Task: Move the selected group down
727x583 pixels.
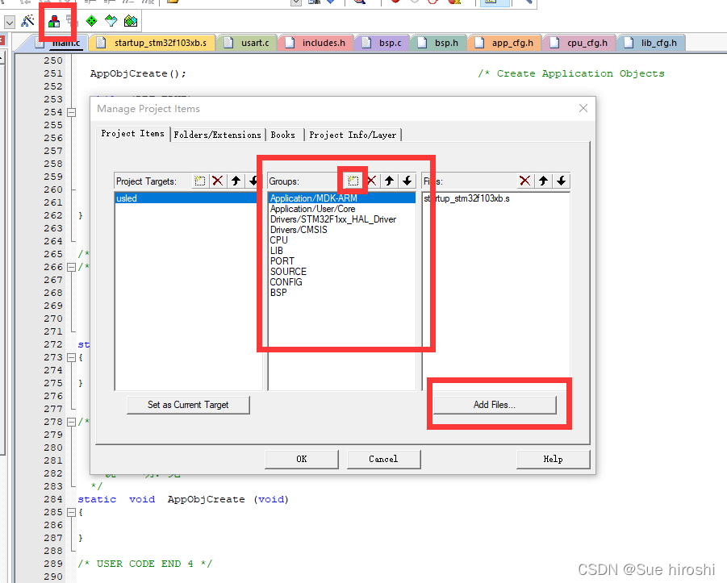Action: click(407, 181)
